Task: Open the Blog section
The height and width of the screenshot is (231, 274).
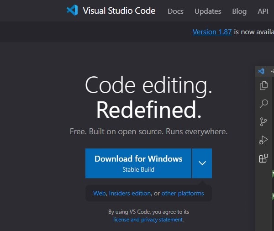Action: click(239, 11)
